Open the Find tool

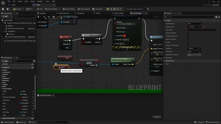pyautogui.click(x=40, y=9)
